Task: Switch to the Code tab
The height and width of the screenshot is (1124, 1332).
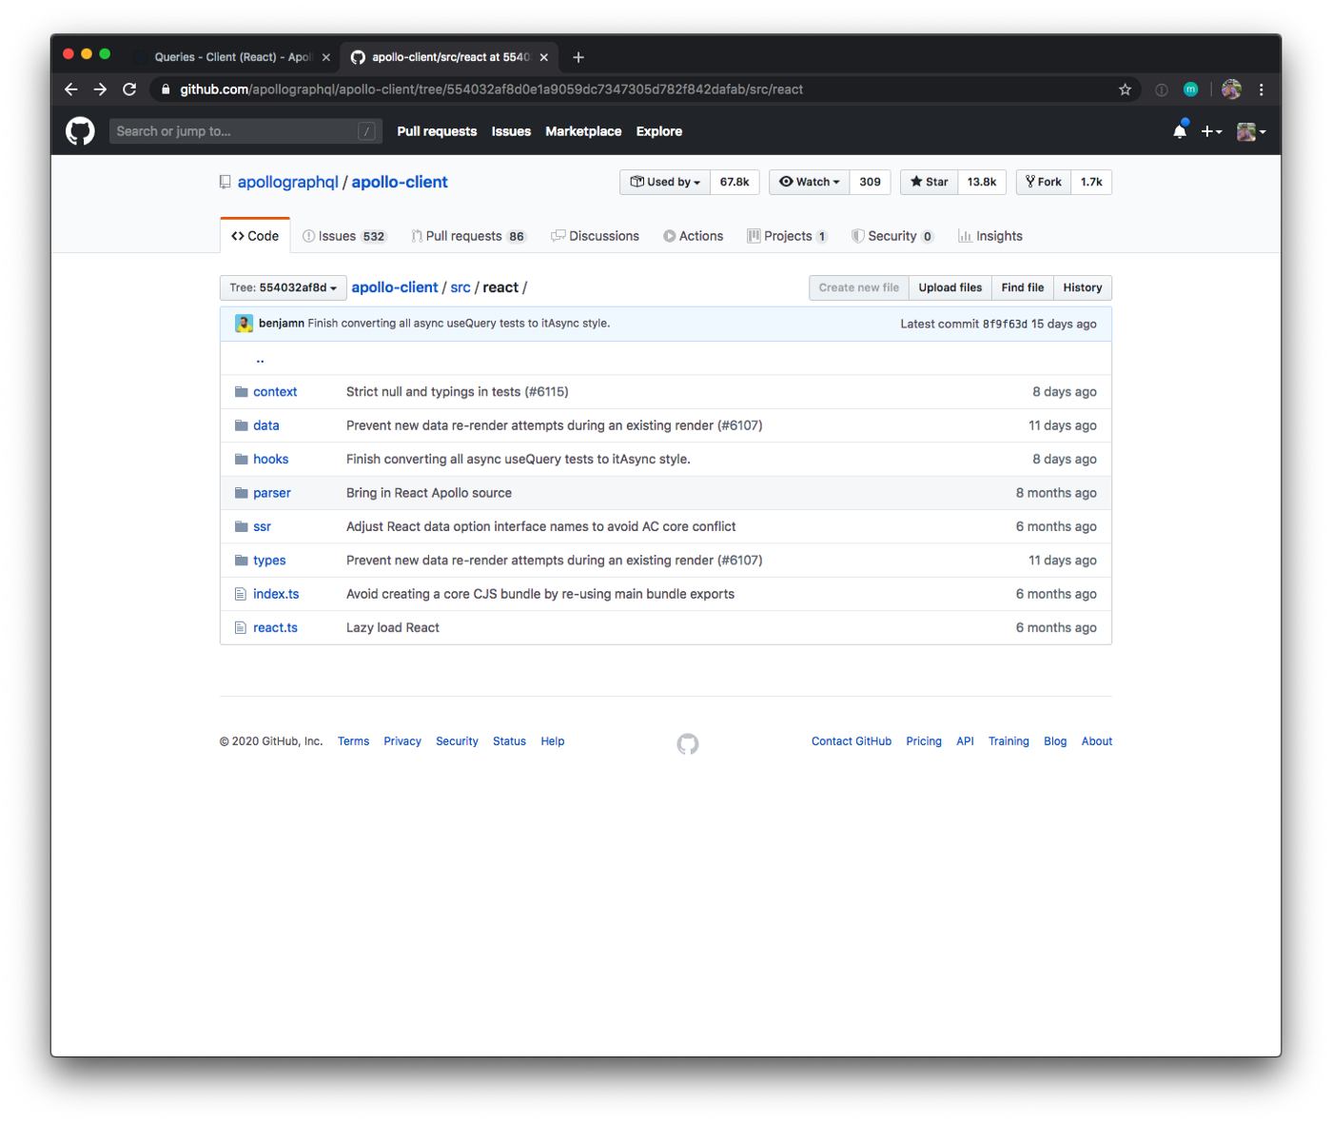Action: pos(255,236)
